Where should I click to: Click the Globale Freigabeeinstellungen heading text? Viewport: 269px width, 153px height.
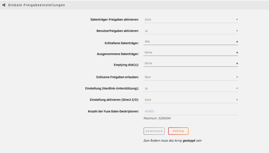[x=37, y=5]
